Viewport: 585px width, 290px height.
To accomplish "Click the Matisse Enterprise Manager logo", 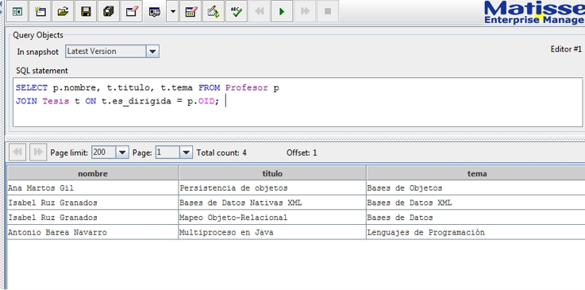I will tap(534, 13).
